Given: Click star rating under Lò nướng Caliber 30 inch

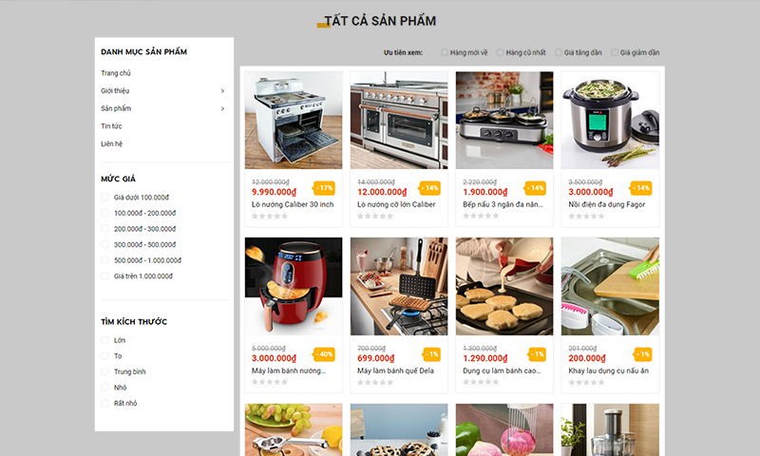Looking at the screenshot, I should click(x=270, y=217).
